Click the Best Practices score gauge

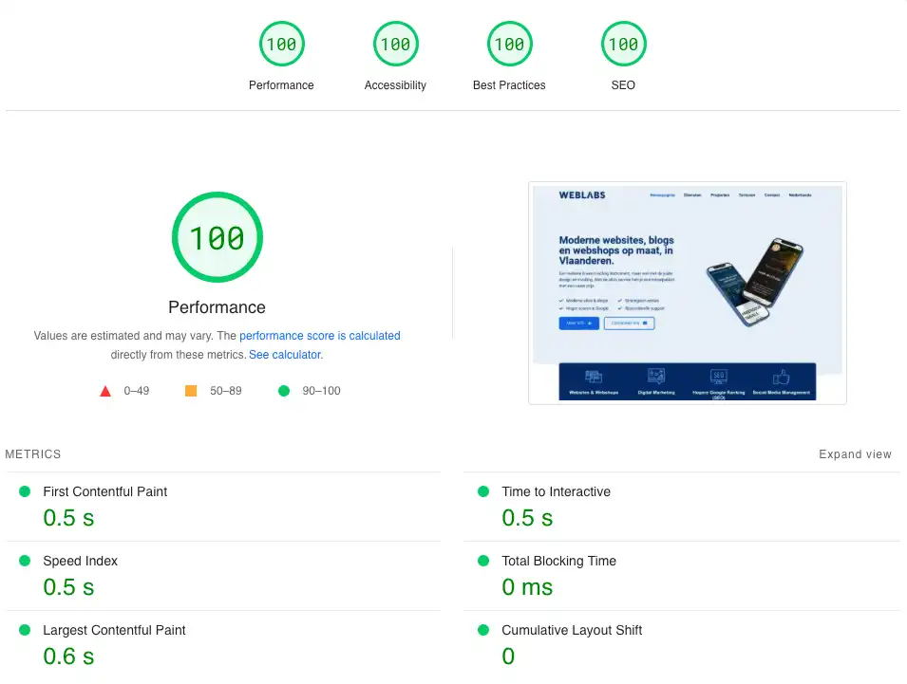[x=509, y=44]
